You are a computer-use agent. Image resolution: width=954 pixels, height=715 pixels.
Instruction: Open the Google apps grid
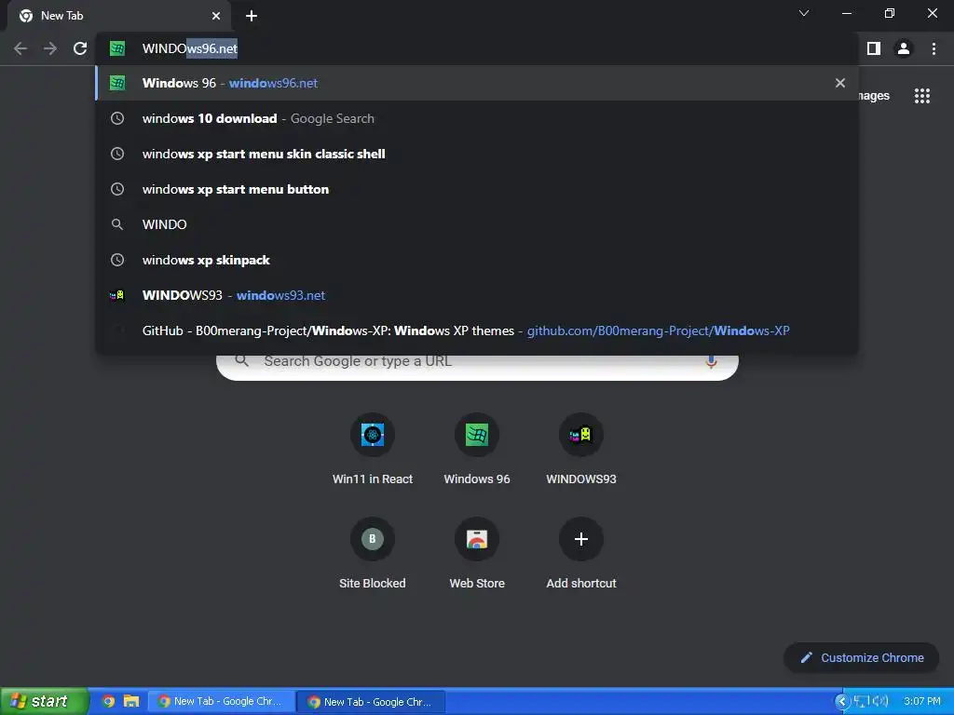click(922, 96)
